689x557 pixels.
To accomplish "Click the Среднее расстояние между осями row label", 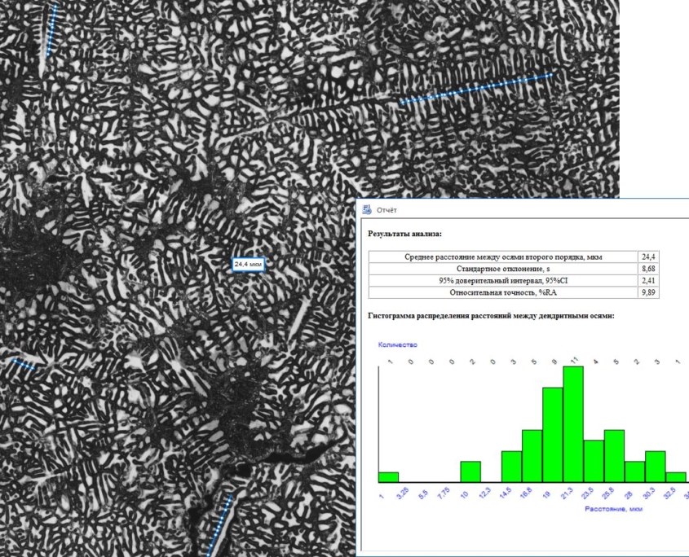I will [503, 257].
